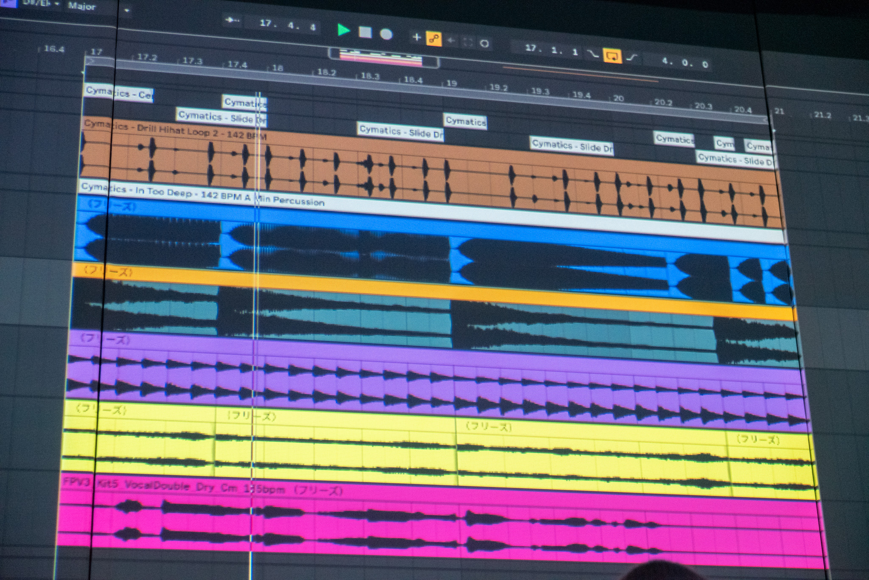869x580 pixels.
Task: Click the MIDI Arrangement Overdub plus icon
Action: 416,37
